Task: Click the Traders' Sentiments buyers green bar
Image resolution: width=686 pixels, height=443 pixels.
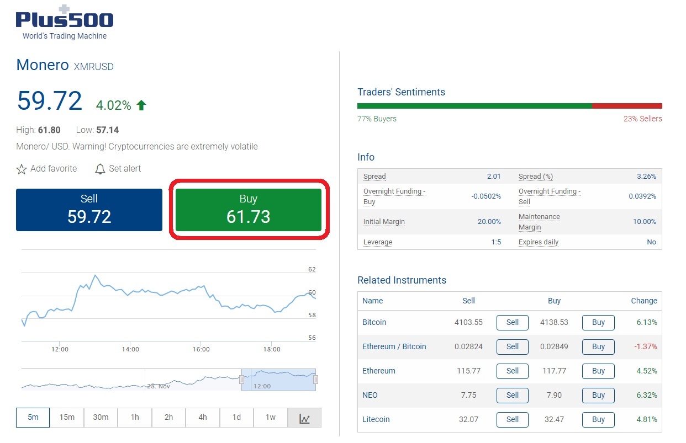Action: pyautogui.click(x=474, y=106)
